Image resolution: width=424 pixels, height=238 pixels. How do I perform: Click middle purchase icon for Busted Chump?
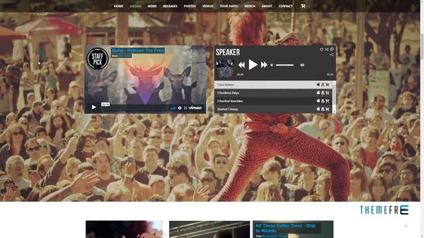pos(323,109)
